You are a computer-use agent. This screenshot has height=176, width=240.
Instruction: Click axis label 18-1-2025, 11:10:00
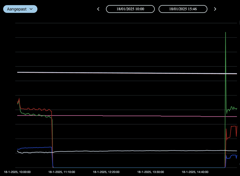click(62, 172)
